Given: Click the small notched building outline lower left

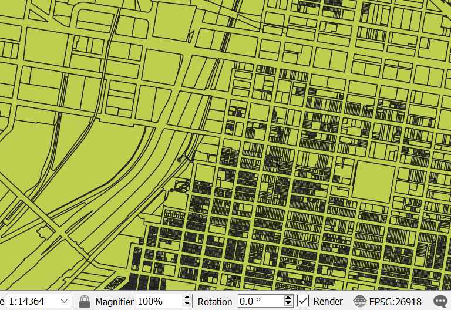Looking at the screenshot, I should 43,231.
